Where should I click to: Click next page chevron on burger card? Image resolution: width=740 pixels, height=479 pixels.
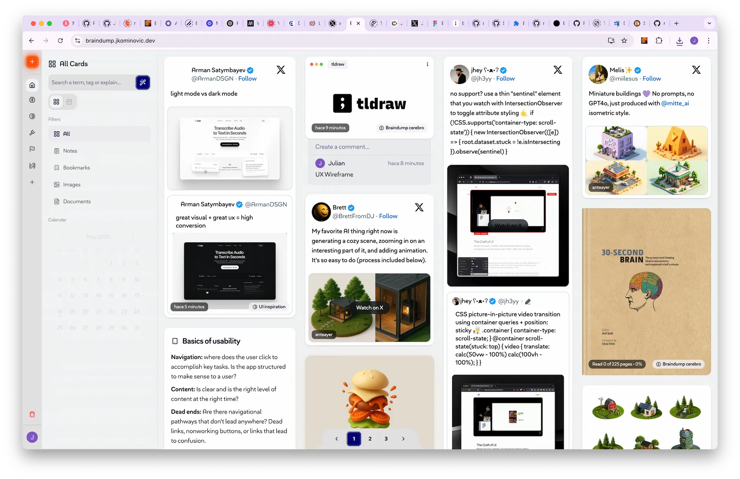(403, 439)
